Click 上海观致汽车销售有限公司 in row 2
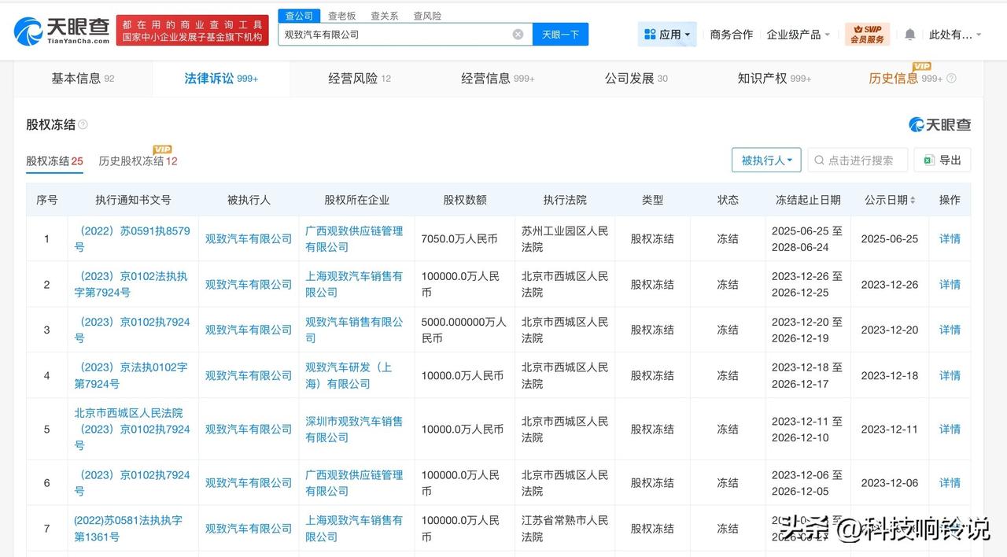This screenshot has height=557, width=1007. [x=354, y=284]
